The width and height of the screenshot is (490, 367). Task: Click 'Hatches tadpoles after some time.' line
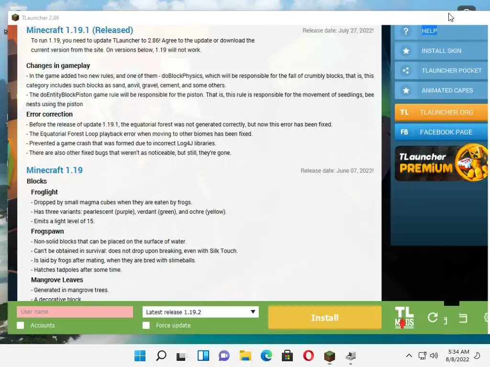(x=76, y=270)
